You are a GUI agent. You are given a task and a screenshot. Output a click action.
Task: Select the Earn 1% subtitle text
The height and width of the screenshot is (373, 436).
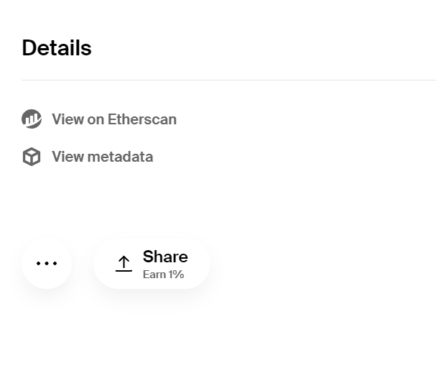(164, 275)
